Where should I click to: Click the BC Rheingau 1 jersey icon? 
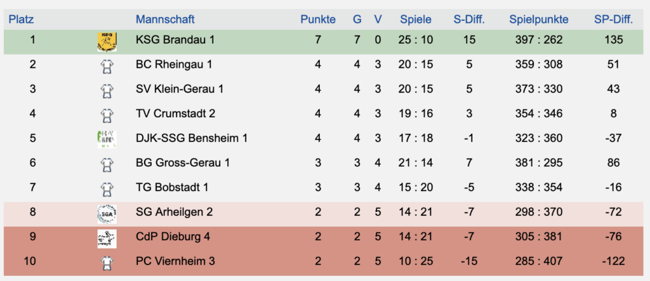click(107, 65)
